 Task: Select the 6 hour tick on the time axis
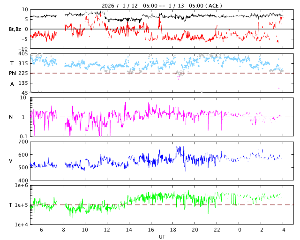tap(41, 230)
